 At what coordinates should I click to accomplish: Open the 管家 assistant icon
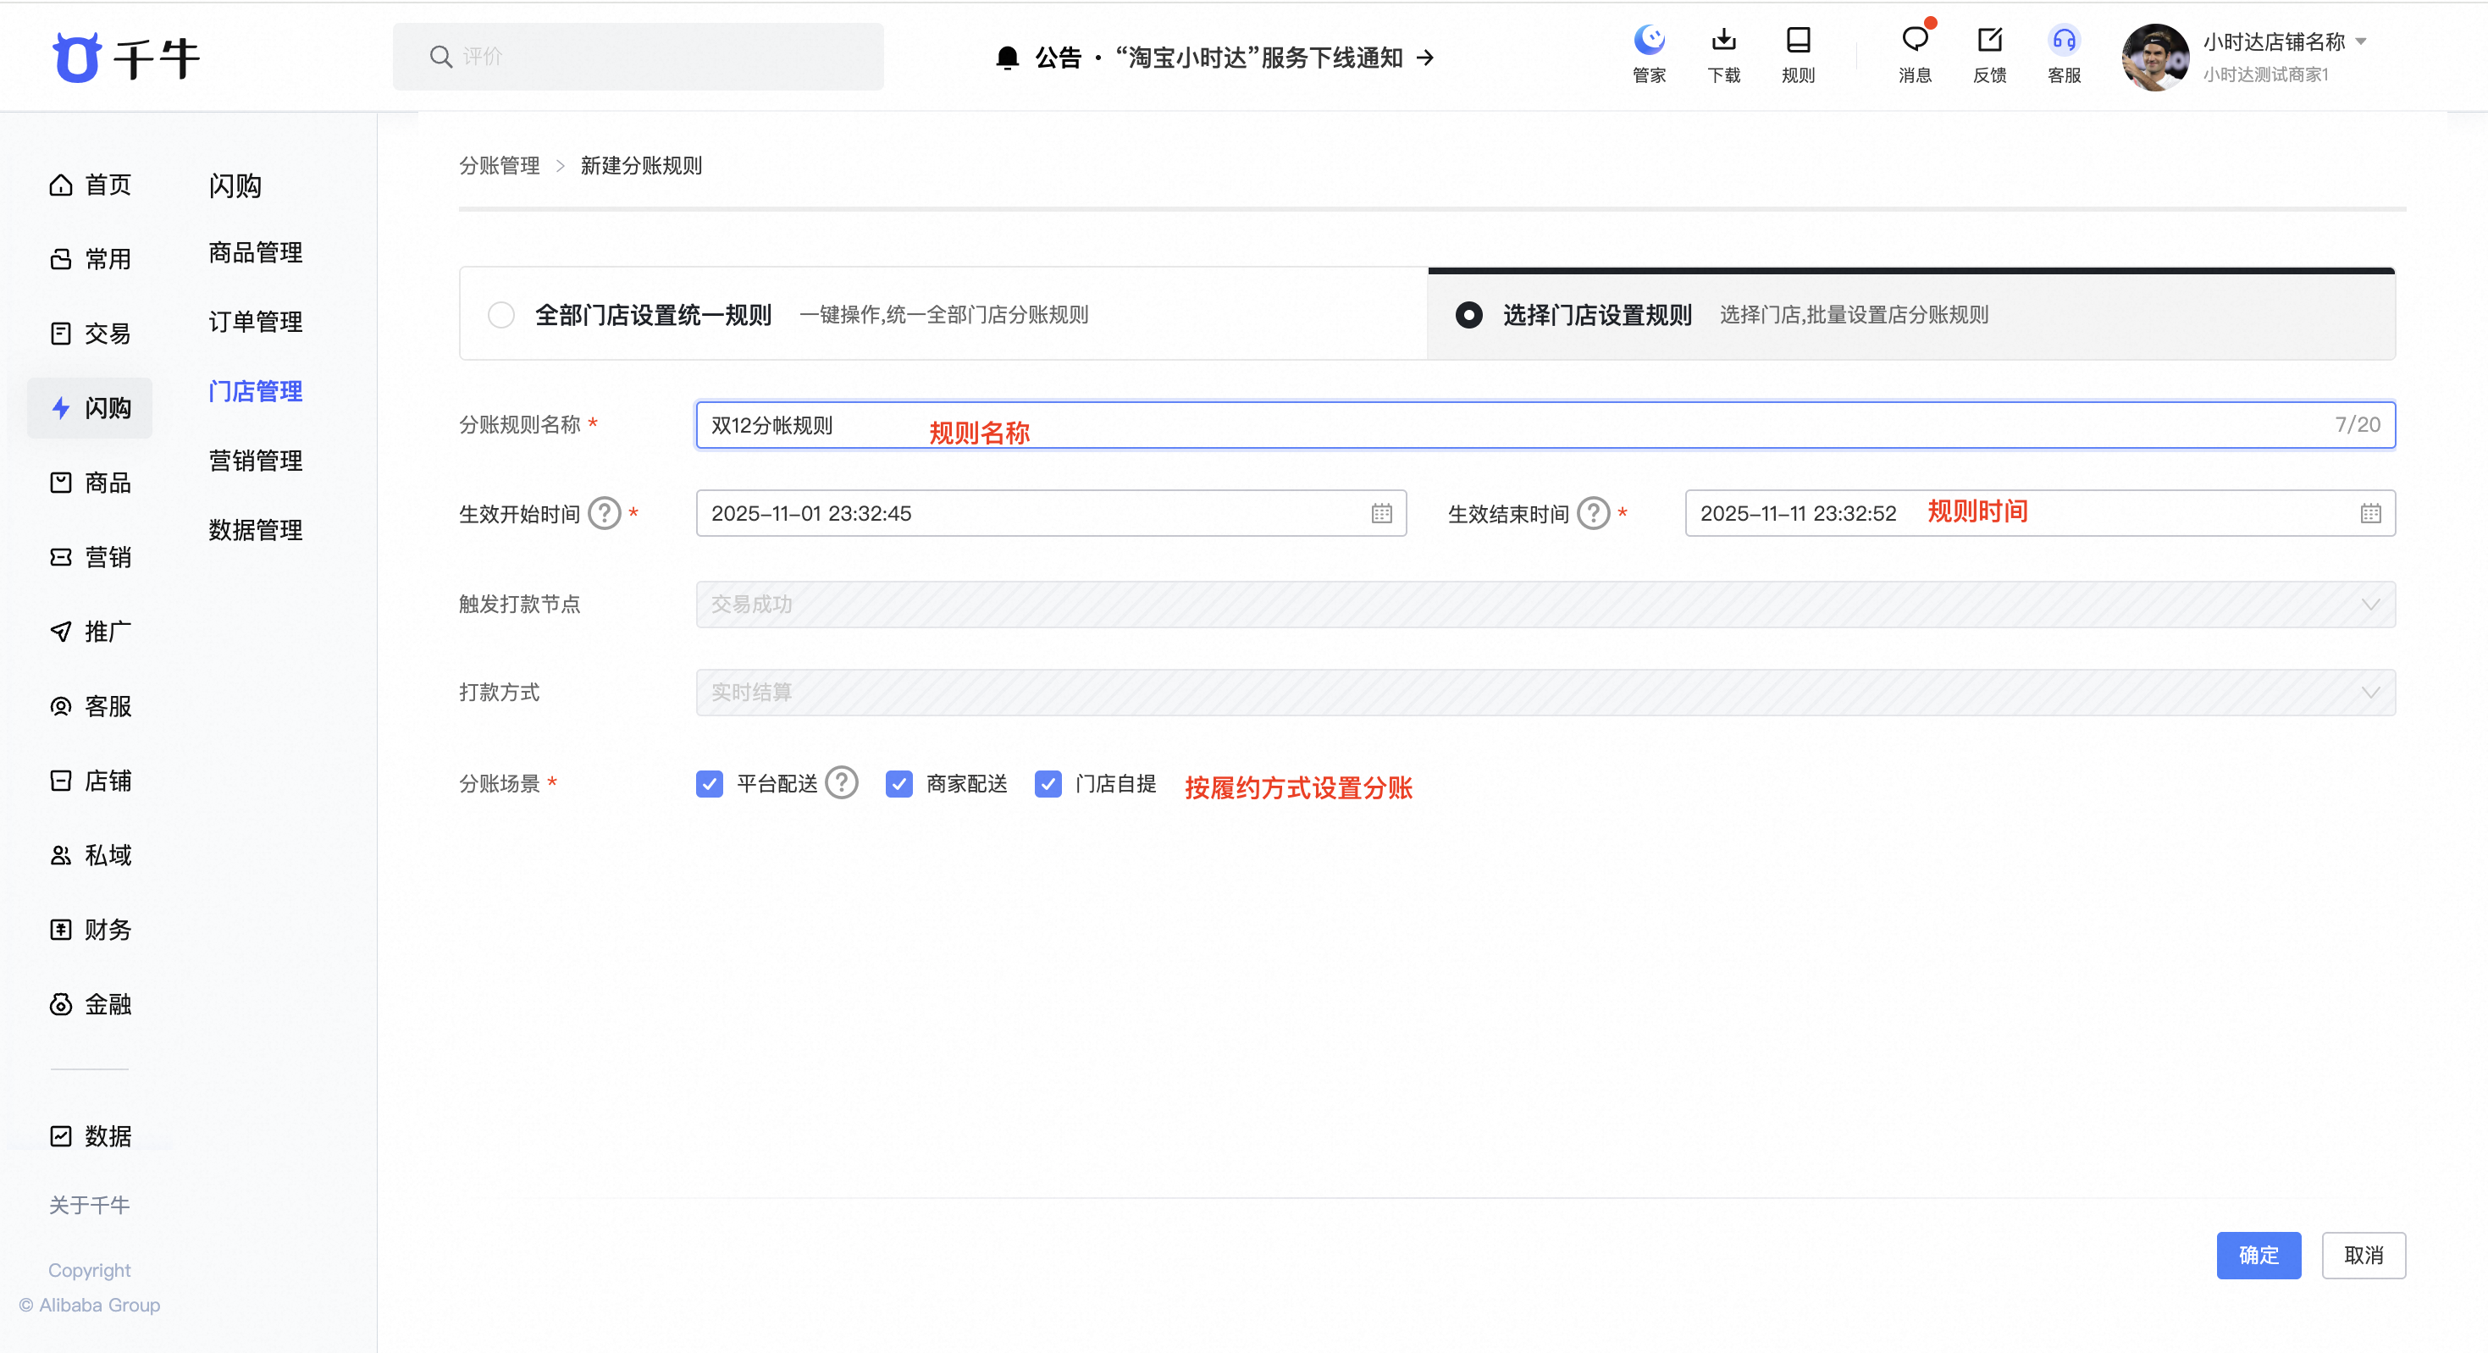pos(1649,41)
